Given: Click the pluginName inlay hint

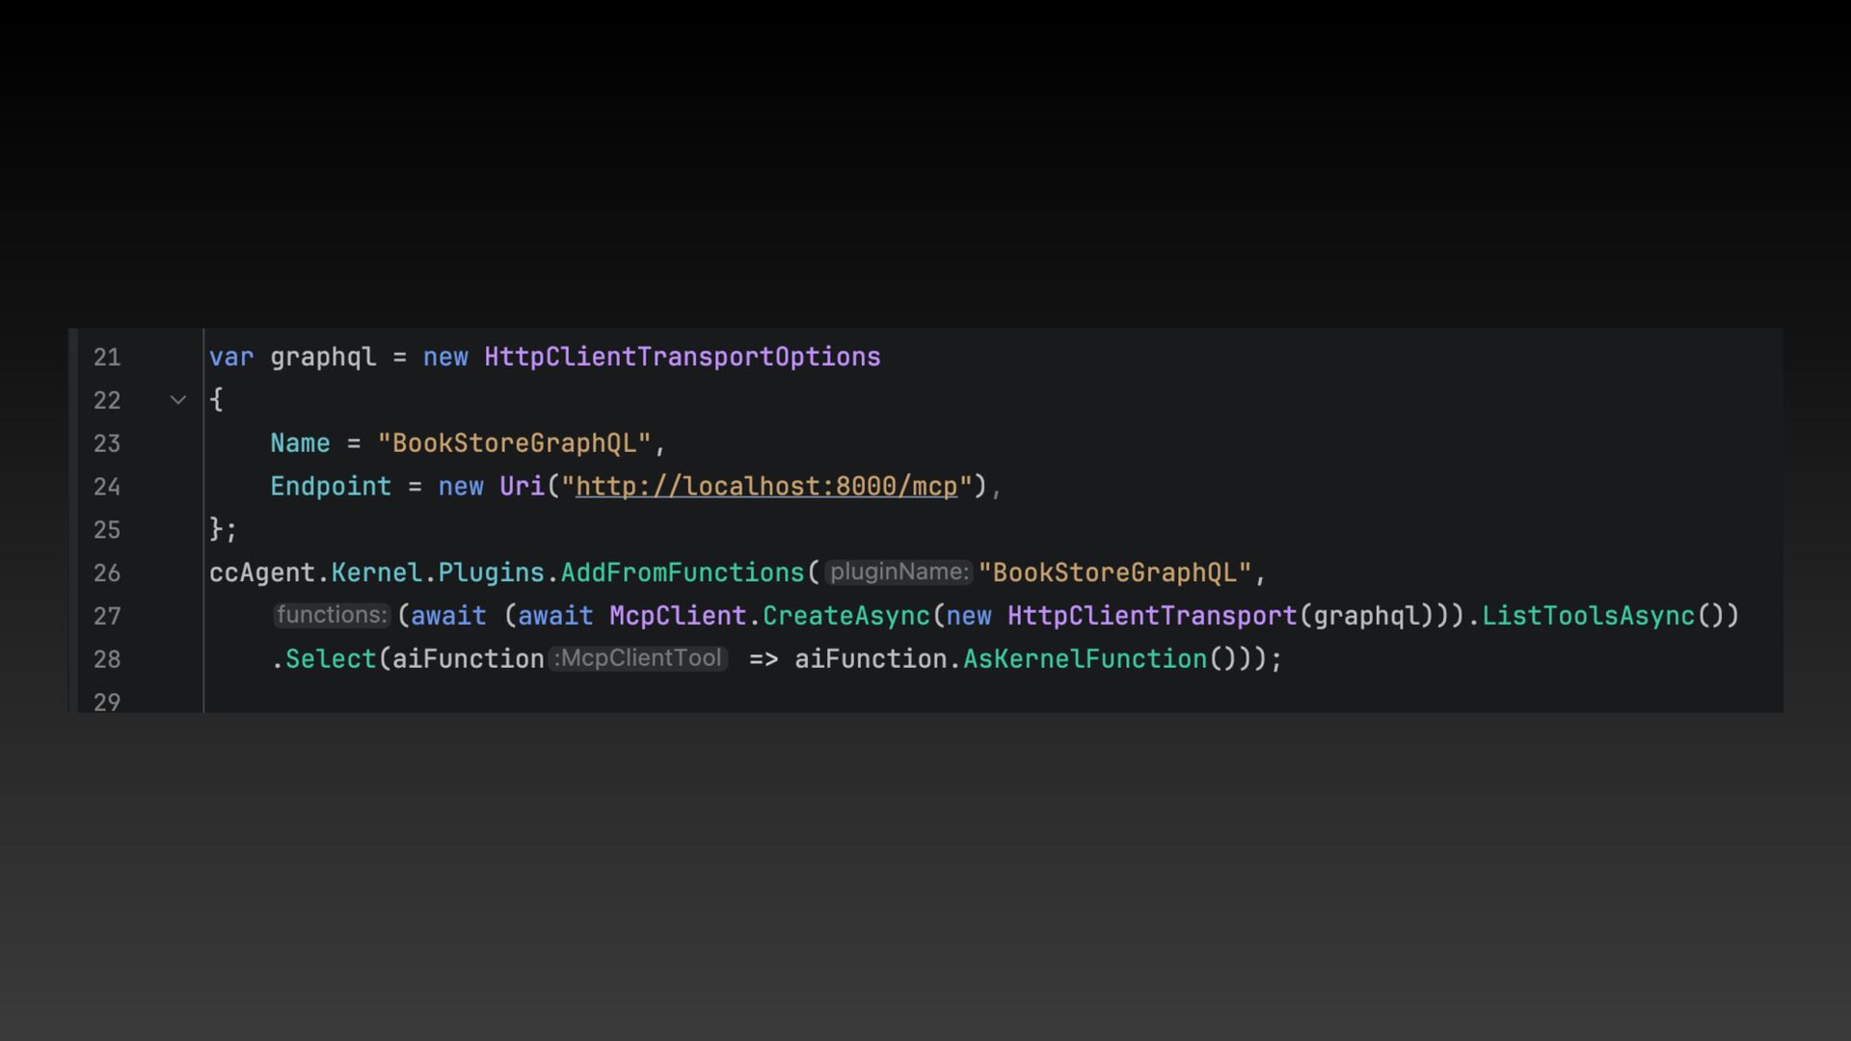Looking at the screenshot, I should [899, 573].
